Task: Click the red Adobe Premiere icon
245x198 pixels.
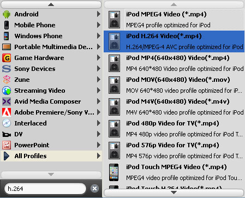Action: coord(7,112)
